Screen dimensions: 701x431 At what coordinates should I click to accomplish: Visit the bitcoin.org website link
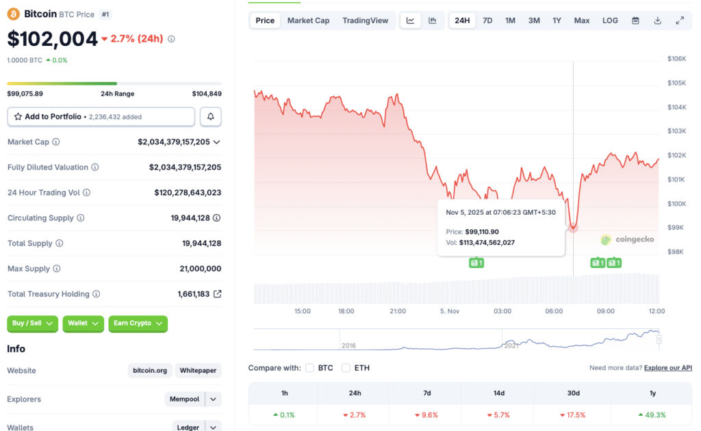click(x=149, y=370)
